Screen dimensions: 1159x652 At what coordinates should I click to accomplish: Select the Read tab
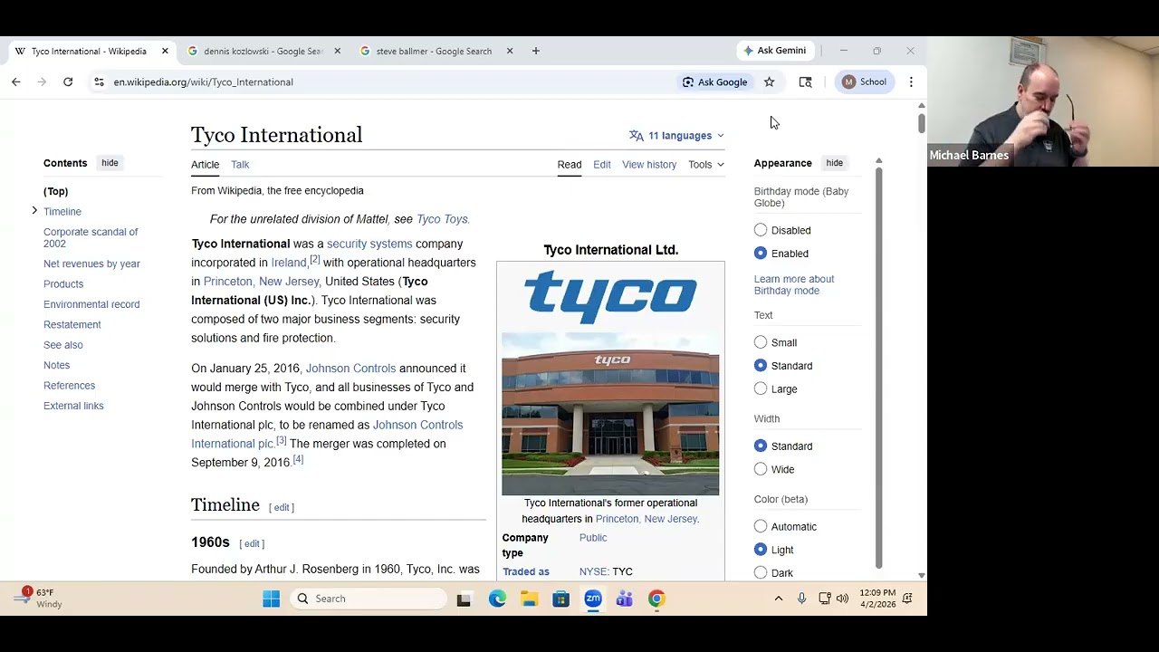click(x=570, y=165)
